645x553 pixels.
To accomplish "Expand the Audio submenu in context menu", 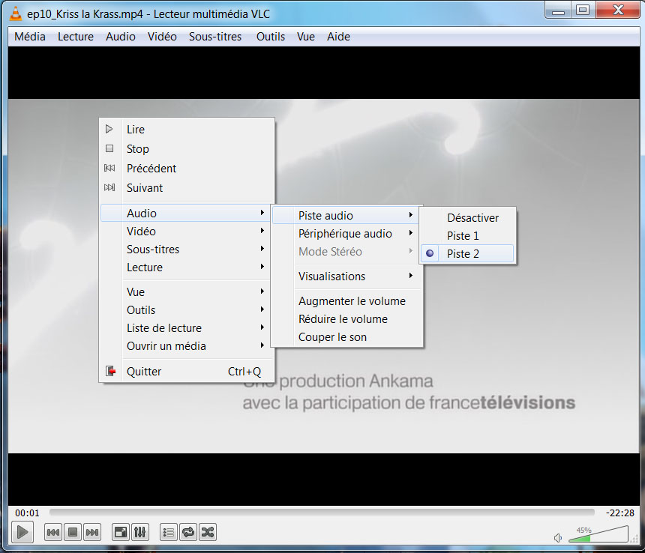I will 185,214.
